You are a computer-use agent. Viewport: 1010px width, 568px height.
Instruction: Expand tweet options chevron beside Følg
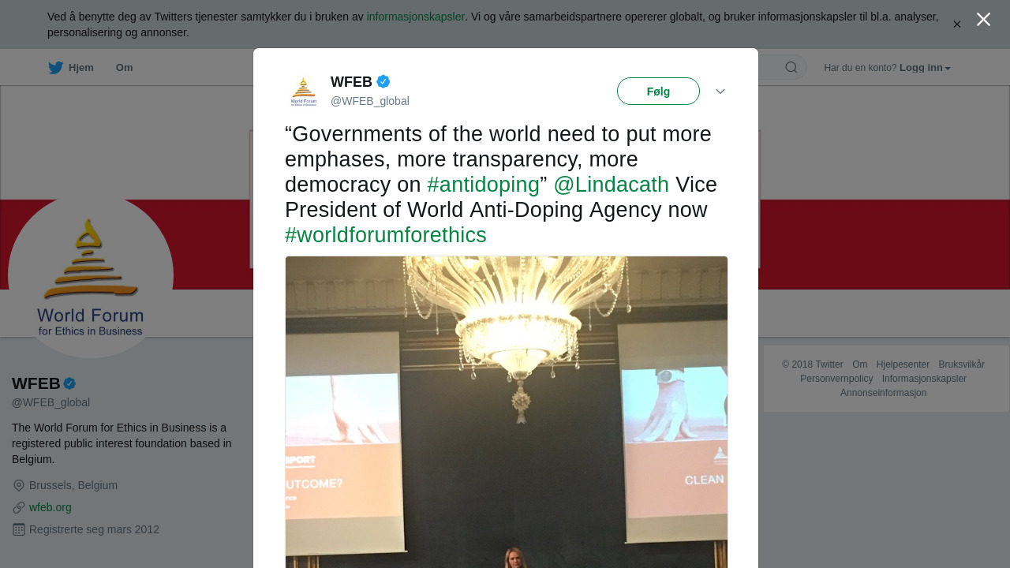pyautogui.click(x=720, y=92)
